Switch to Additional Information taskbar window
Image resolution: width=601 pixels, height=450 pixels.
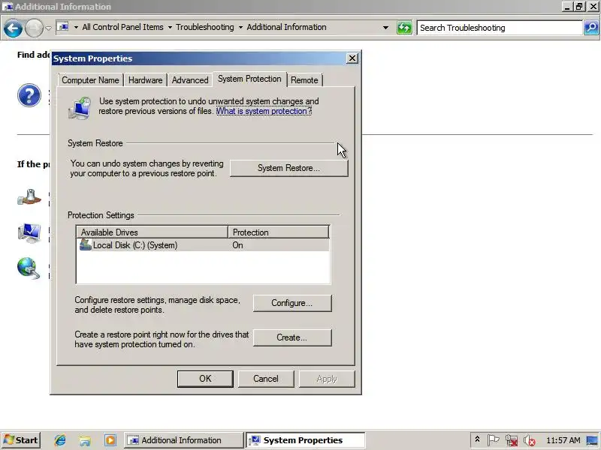[183, 440]
